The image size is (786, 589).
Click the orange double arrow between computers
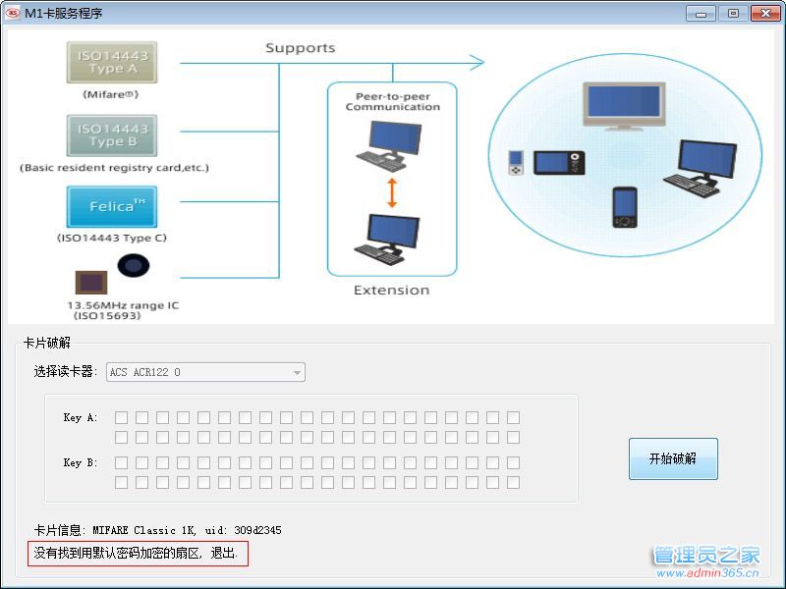(392, 192)
